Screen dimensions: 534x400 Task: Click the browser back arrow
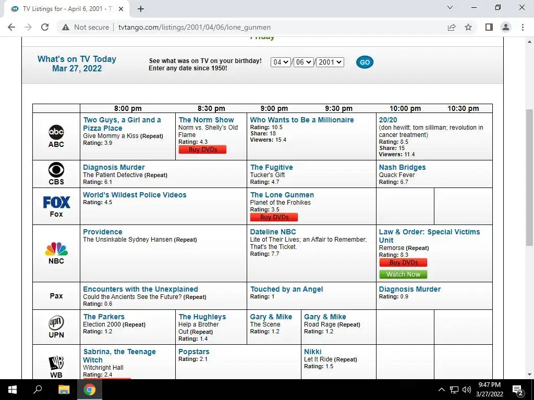tap(11, 27)
